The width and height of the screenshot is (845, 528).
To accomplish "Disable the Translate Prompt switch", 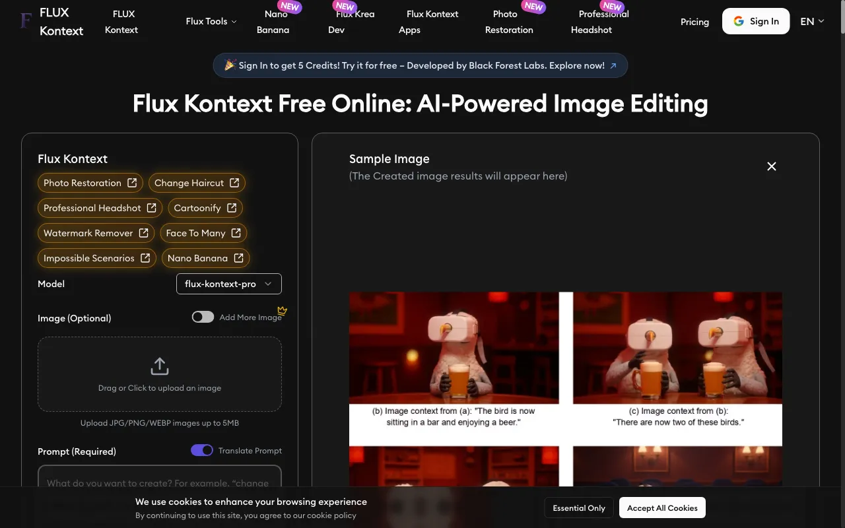I will point(202,450).
